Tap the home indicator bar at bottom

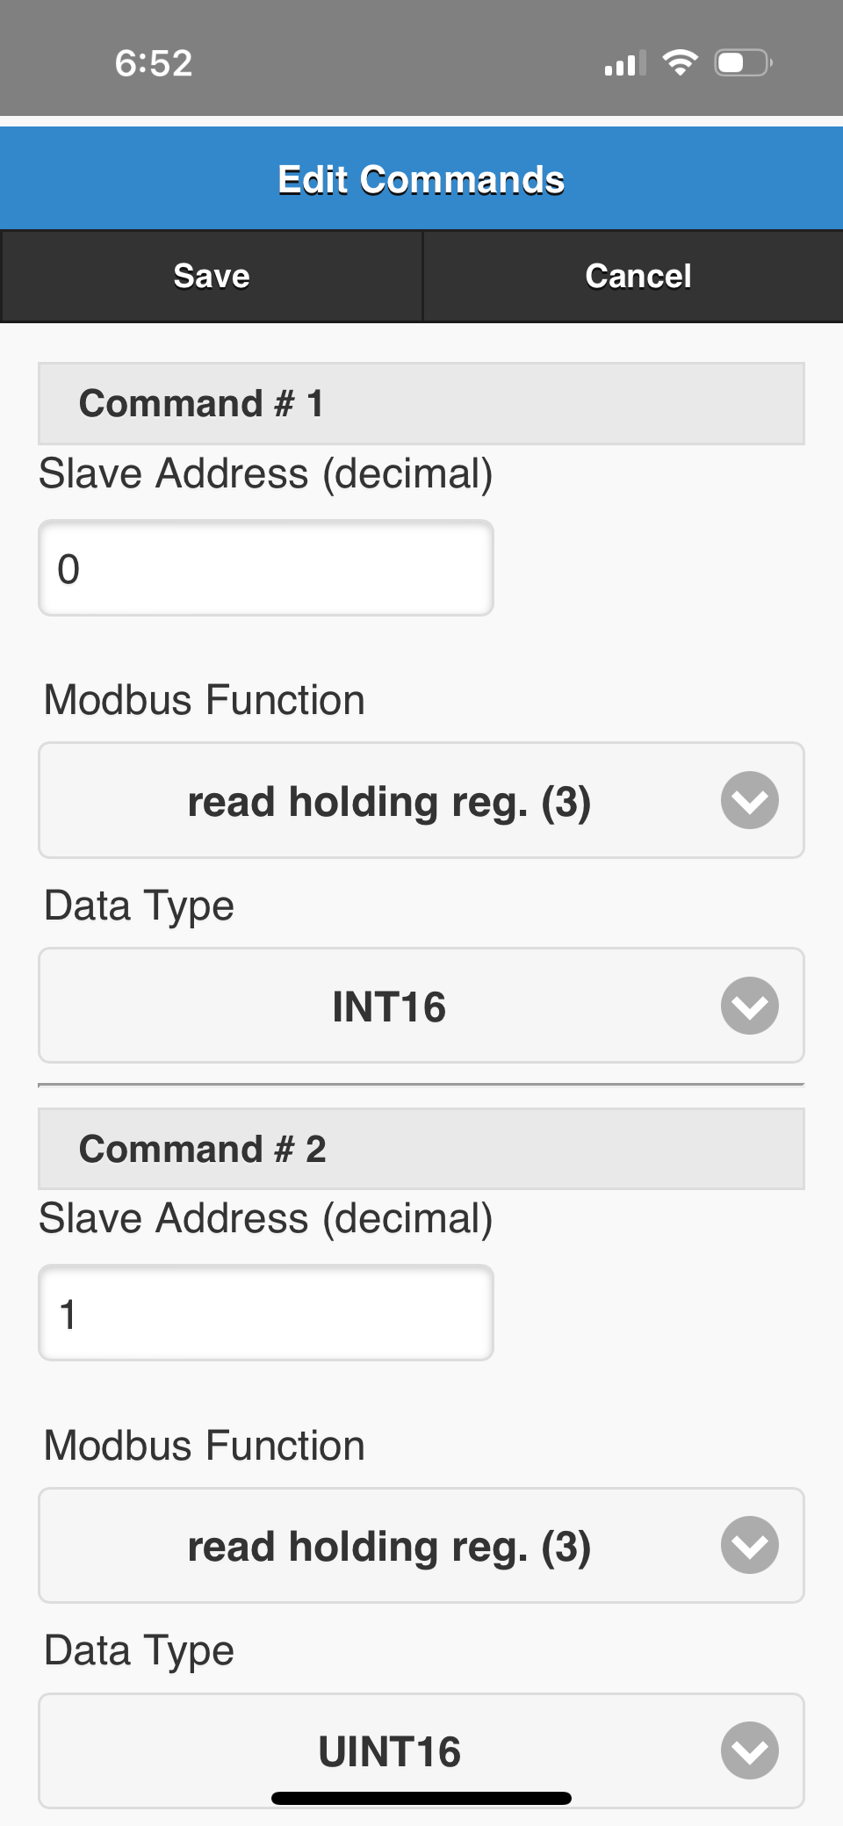[x=421, y=1798]
